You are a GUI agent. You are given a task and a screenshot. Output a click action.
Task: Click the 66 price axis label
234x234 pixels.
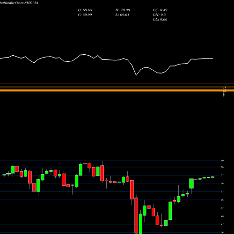click(x=222, y=183)
